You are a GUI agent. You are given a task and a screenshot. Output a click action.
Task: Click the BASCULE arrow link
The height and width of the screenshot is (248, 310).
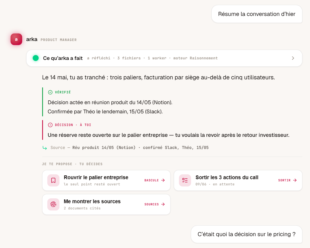click(x=155, y=180)
